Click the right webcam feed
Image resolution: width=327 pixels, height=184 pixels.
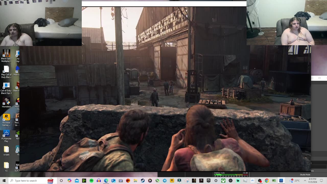tap(287, 22)
